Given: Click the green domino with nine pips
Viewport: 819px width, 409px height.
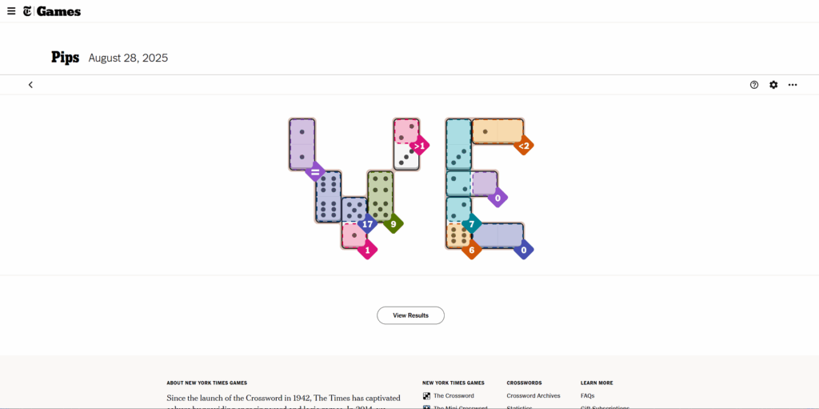Looking at the screenshot, I should tap(380, 196).
